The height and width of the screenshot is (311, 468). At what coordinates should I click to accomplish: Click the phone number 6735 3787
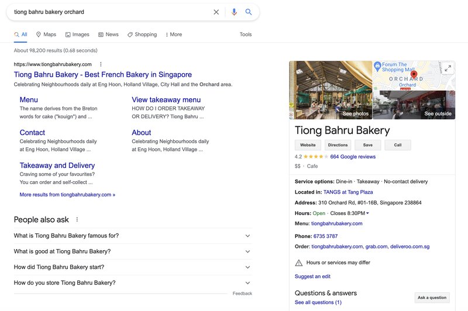325,236
